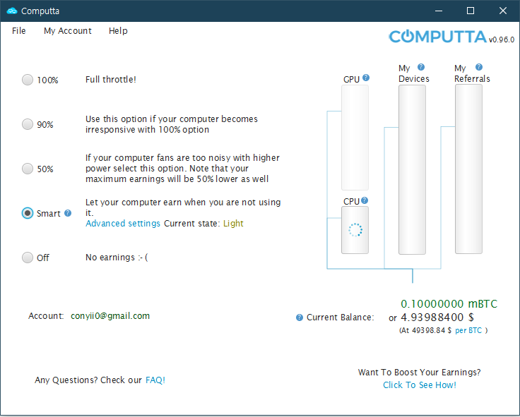Click the Current Balance help icon
This screenshot has width=520, height=417.
[299, 318]
